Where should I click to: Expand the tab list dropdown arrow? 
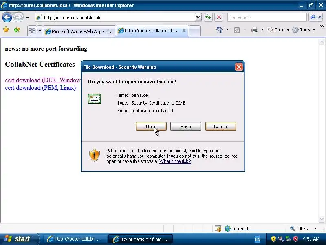click(x=40, y=31)
